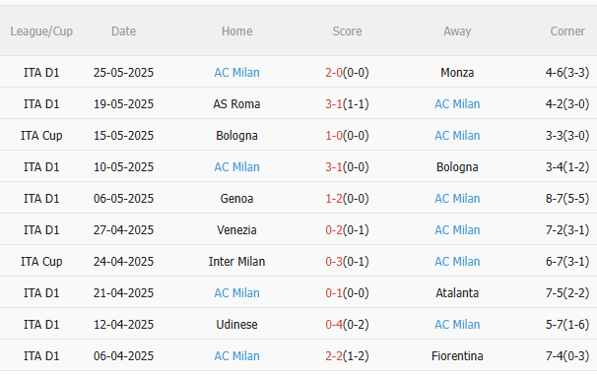597x375 pixels.
Task: Open AC Milan link in Venezia row
Action: click(x=457, y=230)
